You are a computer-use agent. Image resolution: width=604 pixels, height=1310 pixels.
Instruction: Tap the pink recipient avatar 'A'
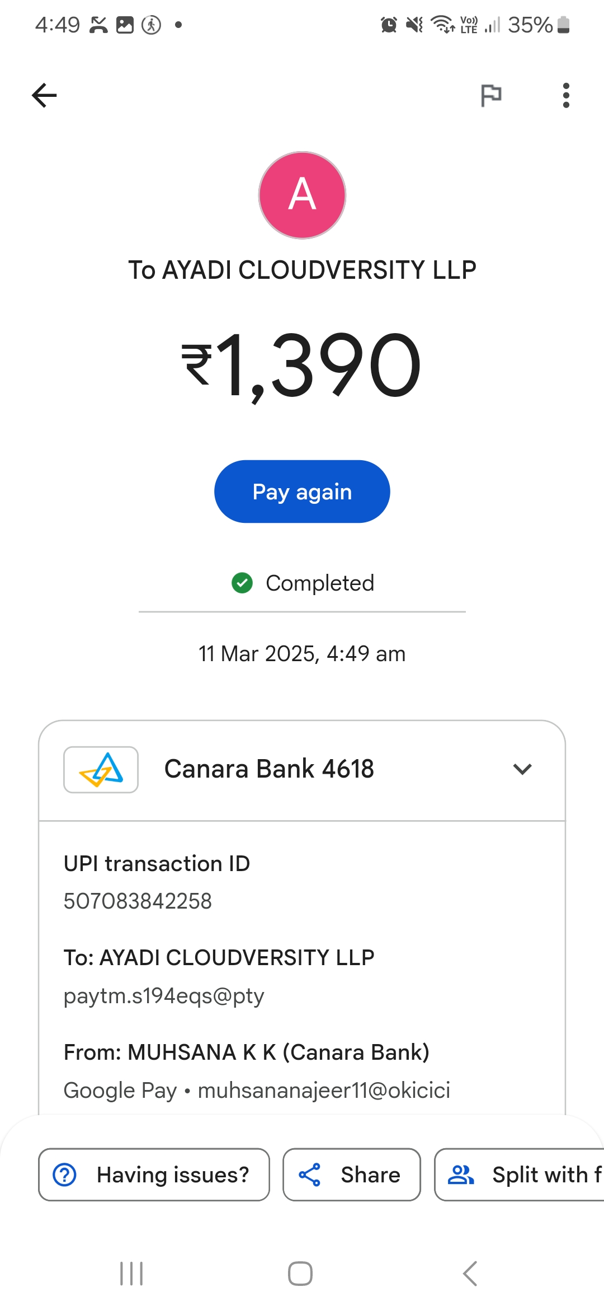[x=302, y=195]
